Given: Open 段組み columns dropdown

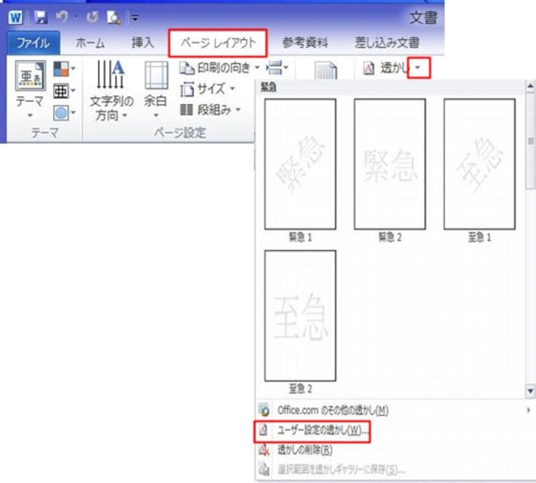Looking at the screenshot, I should [210, 110].
